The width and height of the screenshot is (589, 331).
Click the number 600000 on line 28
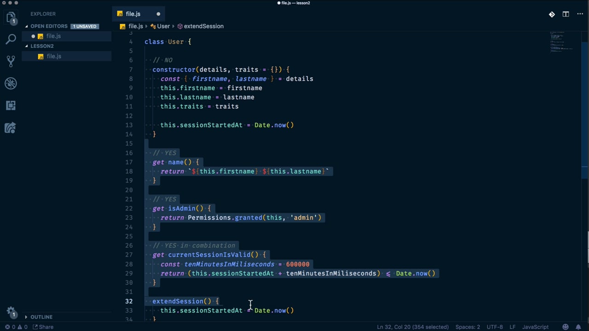tap(298, 264)
